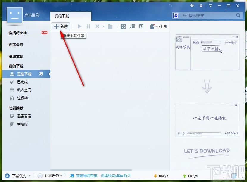Image resolution: width=247 pixels, height=182 pixels.
Task: Click the 点击登录 login link
Action: pyautogui.click(x=32, y=15)
